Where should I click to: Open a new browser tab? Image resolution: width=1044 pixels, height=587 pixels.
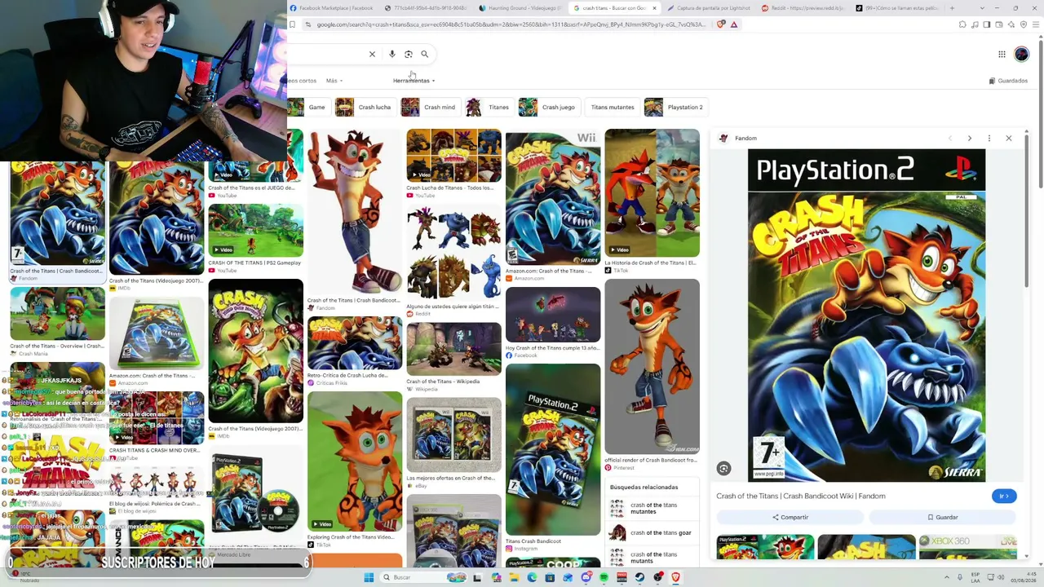pyautogui.click(x=952, y=8)
